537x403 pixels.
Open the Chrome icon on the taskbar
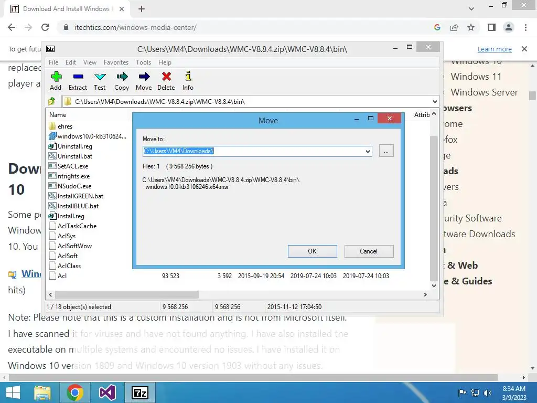[x=75, y=393]
